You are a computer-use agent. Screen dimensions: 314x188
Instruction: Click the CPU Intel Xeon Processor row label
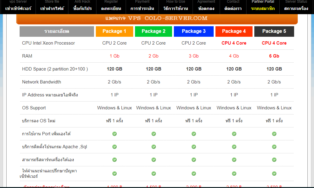coord(49,43)
